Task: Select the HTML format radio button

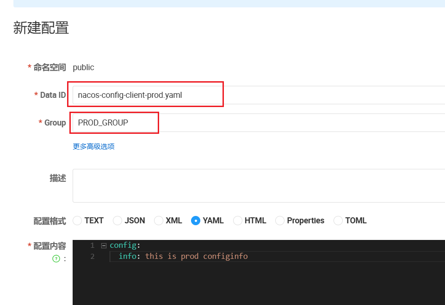Action: [x=238, y=220]
